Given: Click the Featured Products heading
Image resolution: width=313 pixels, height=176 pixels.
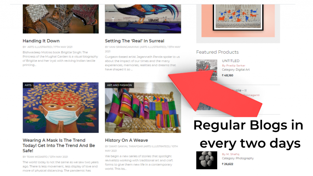Looking at the screenshot, I should 217,52.
